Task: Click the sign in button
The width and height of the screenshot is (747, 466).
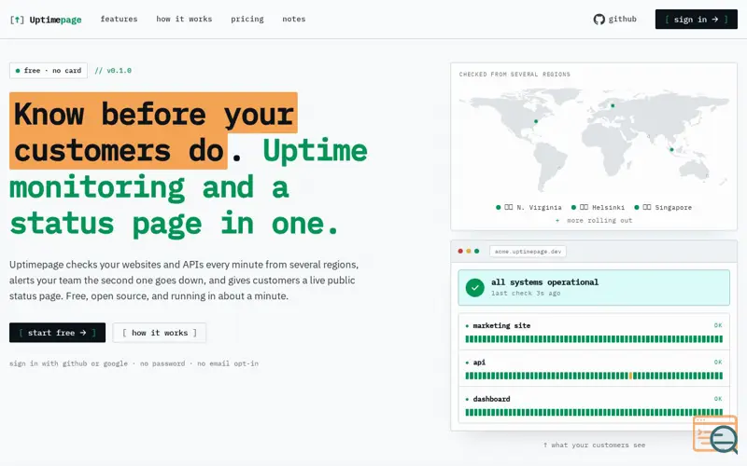Action: pos(696,19)
